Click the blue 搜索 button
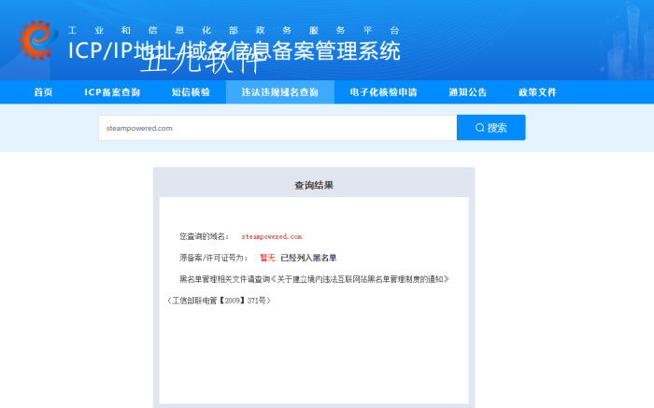Image resolution: width=654 pixels, height=408 pixels. click(490, 128)
